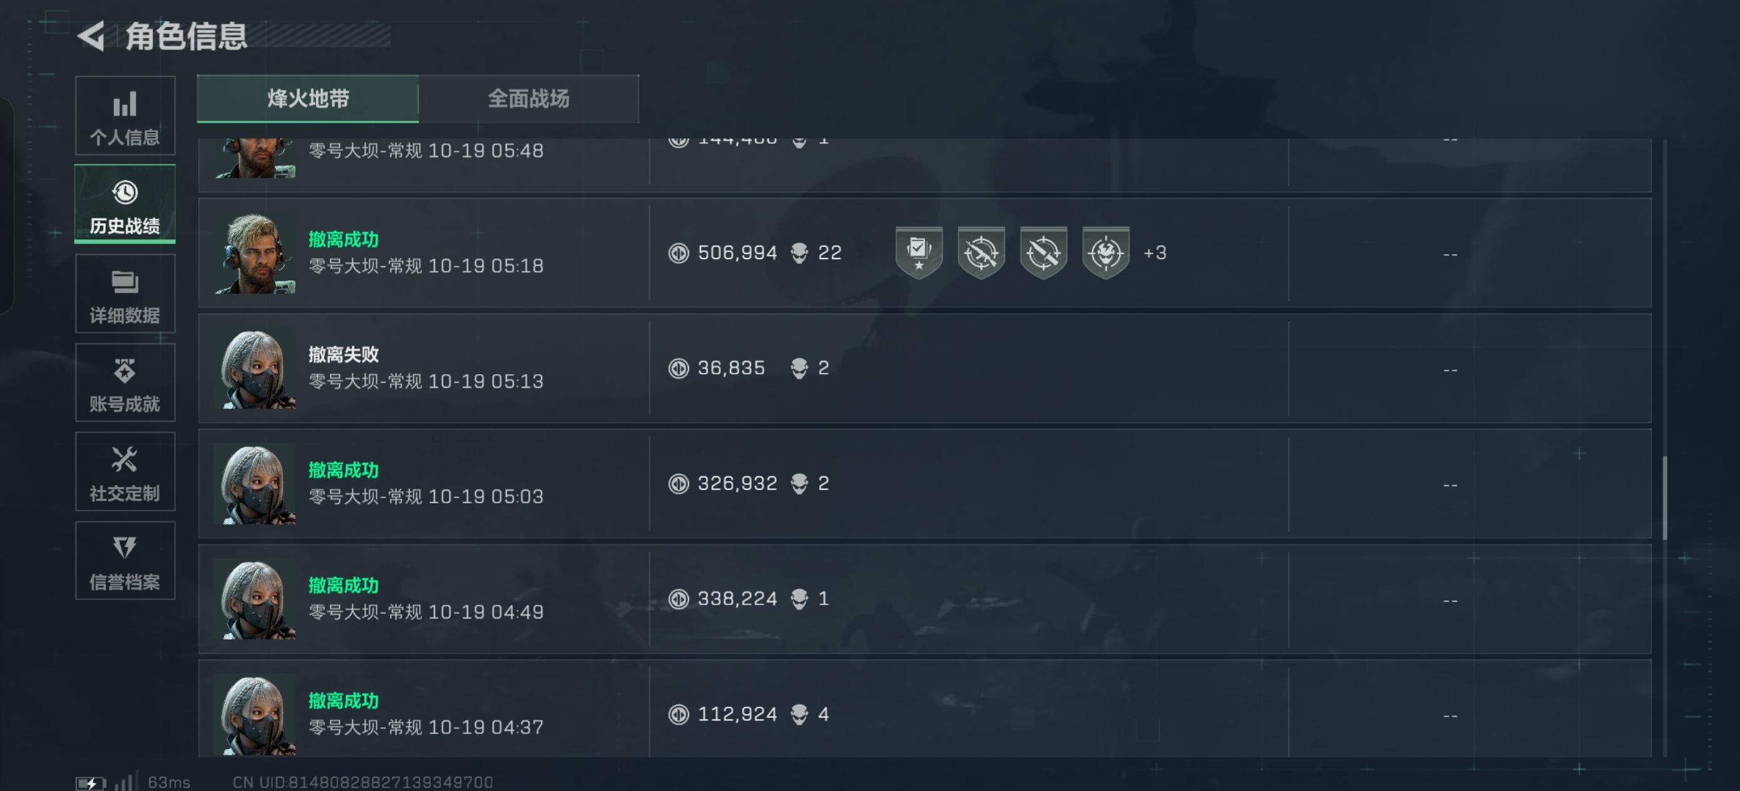Click the avatar of the 05:18 match

[x=255, y=254]
